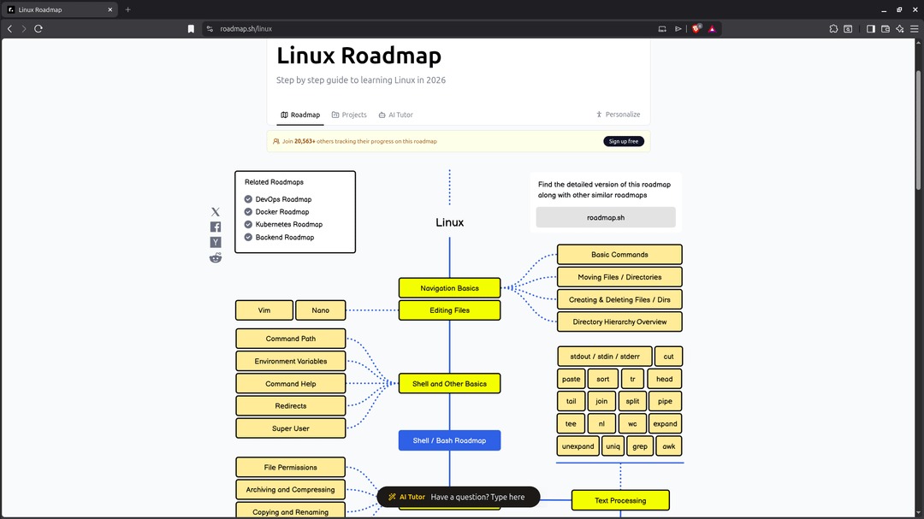924x519 pixels.
Task: Select the Basic Commands node
Action: coord(620,255)
